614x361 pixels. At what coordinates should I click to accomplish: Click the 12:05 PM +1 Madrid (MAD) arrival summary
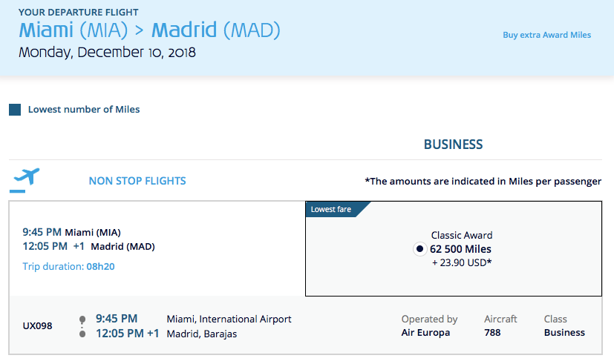click(x=88, y=247)
